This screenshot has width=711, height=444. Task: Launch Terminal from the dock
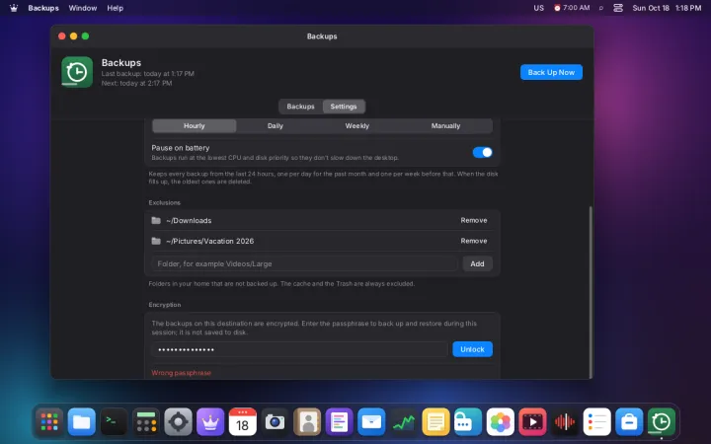[x=114, y=422]
